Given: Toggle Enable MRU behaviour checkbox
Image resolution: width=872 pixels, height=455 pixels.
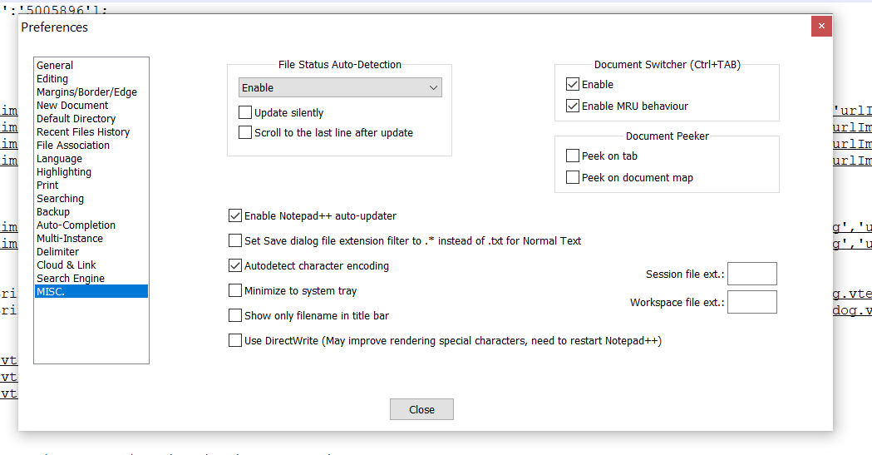Looking at the screenshot, I should [x=572, y=106].
